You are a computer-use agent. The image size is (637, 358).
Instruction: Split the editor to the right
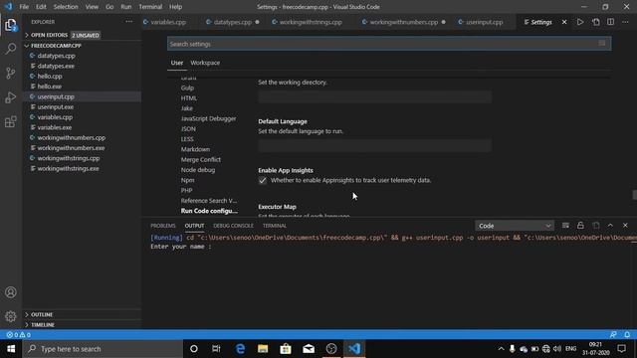tap(610, 22)
